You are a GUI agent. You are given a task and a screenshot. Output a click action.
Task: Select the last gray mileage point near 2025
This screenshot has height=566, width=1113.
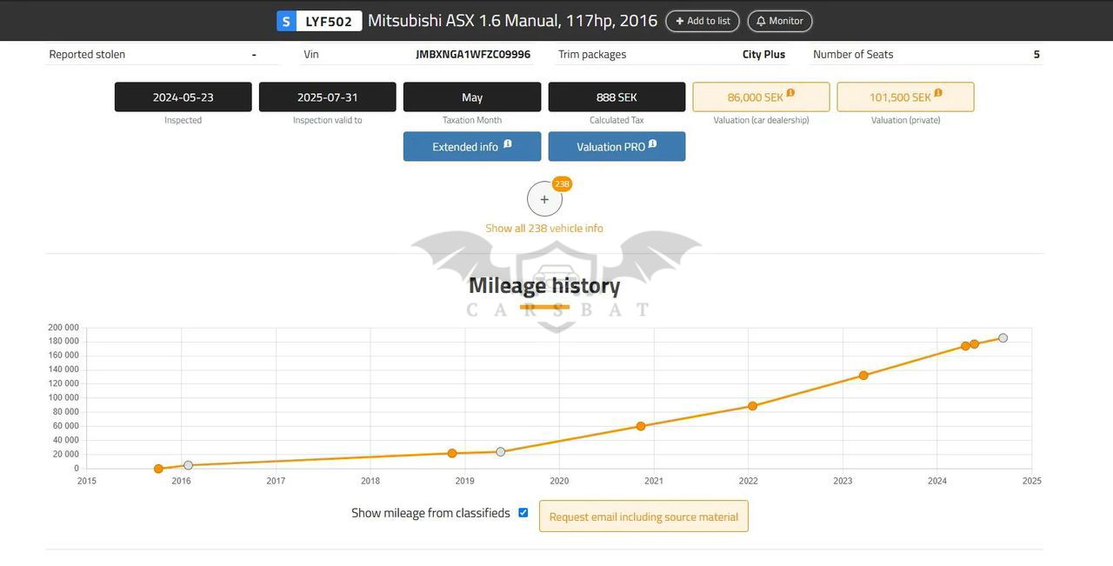click(1003, 338)
